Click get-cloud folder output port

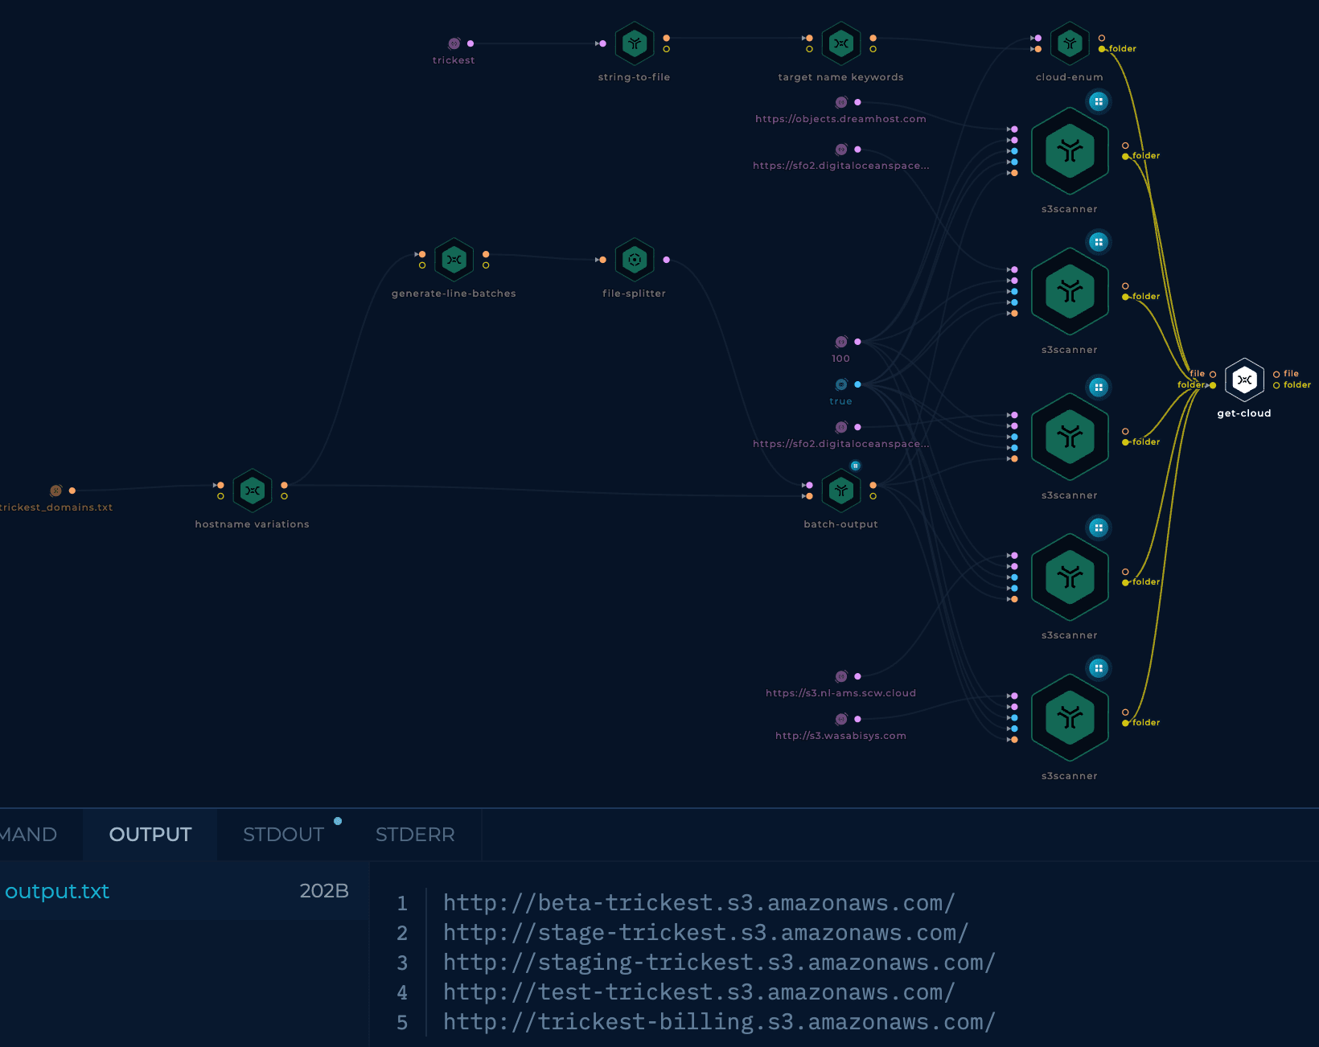click(1276, 385)
